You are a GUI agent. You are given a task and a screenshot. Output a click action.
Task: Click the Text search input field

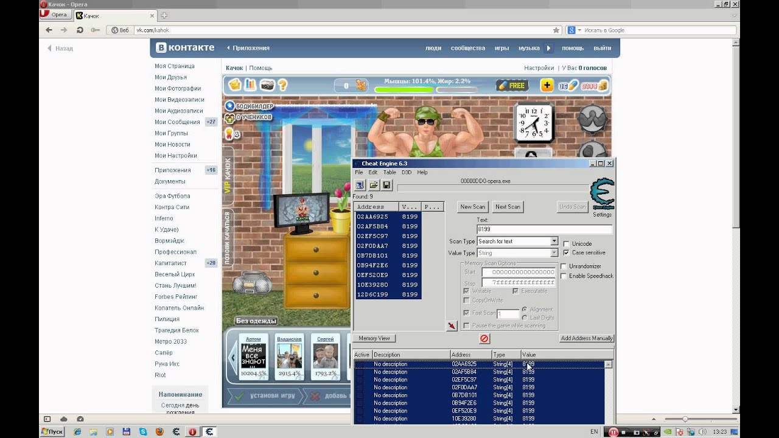(x=544, y=229)
